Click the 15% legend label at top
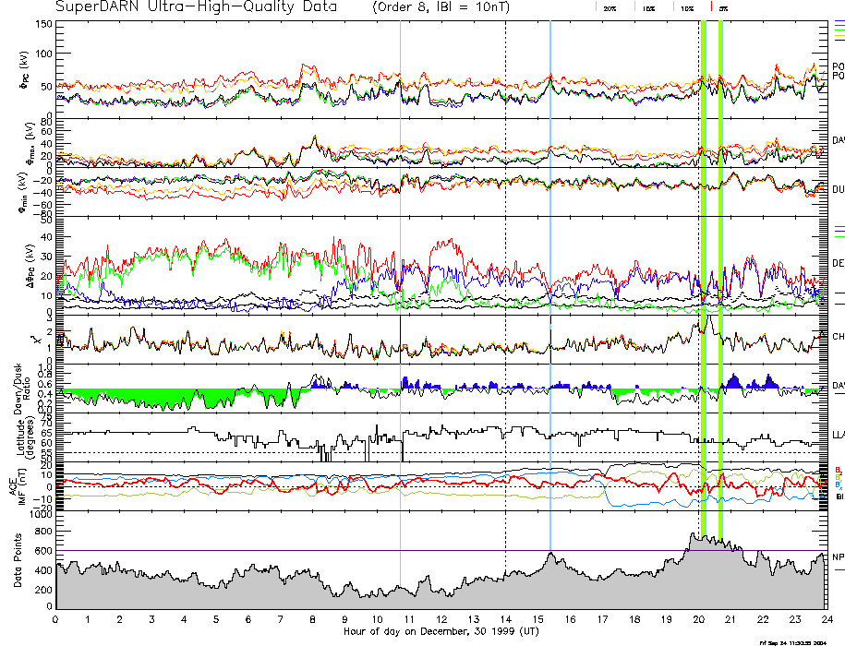 648,8
